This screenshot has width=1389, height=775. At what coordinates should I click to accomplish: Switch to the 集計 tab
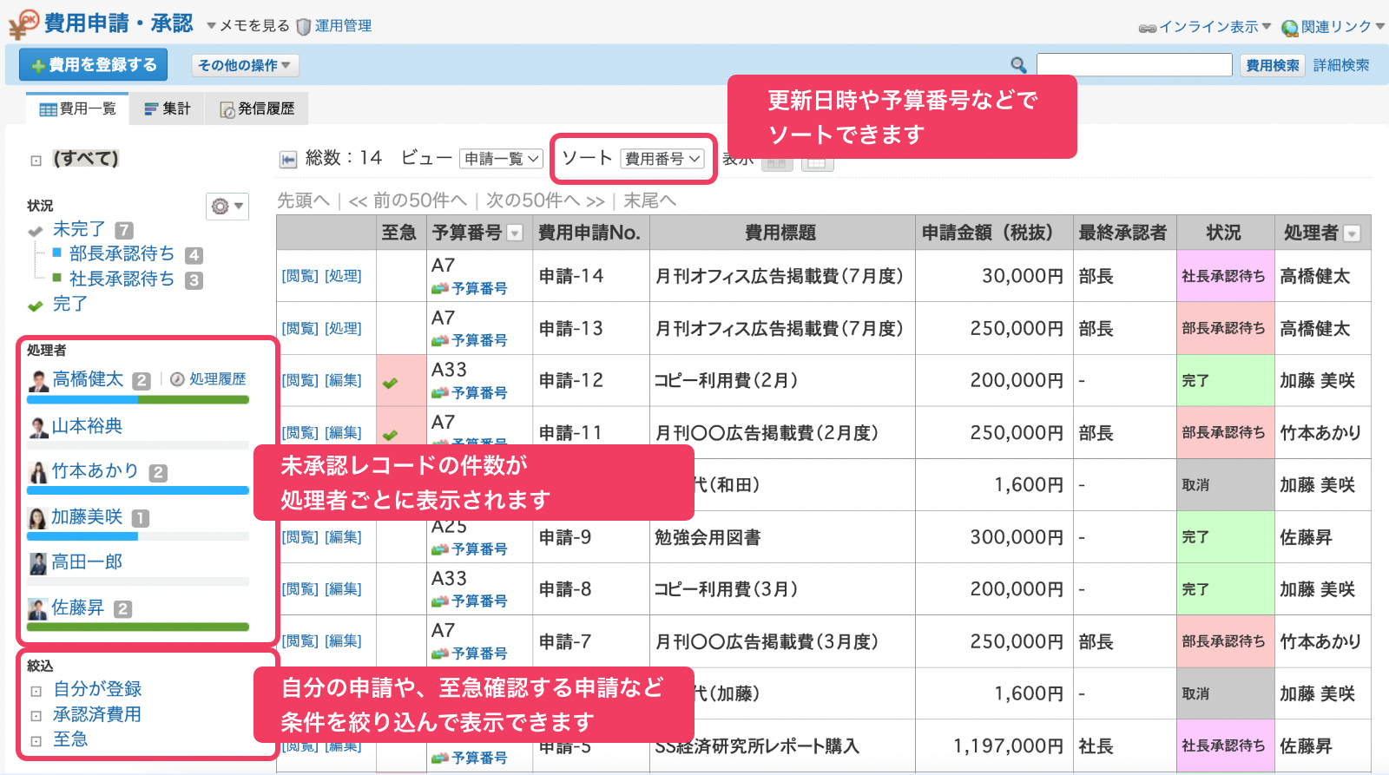point(167,108)
